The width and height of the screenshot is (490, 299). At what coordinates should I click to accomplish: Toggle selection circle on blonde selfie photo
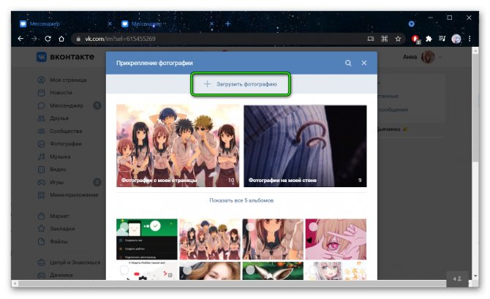tap(187, 270)
